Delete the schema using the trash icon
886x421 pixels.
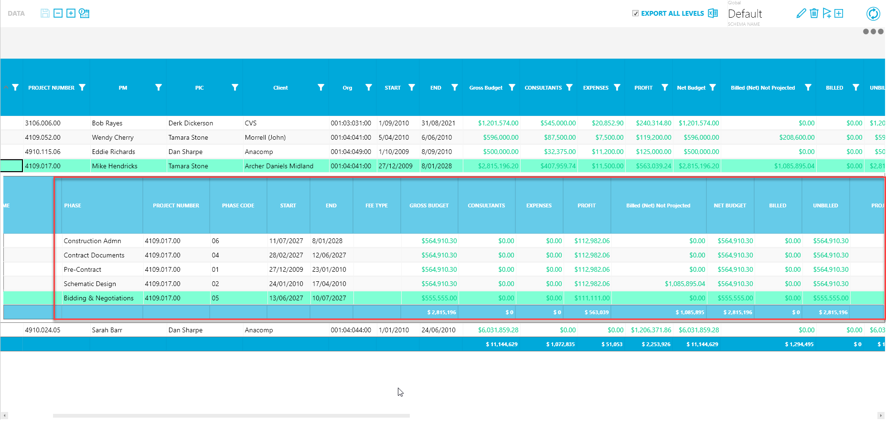point(814,13)
